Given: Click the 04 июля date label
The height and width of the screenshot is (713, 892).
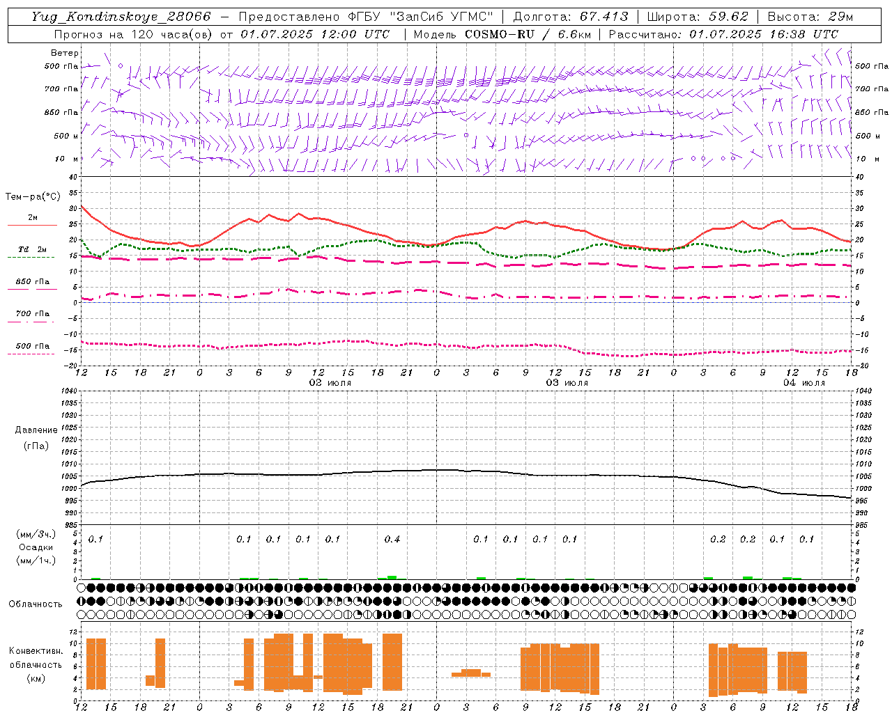Looking at the screenshot, I should pos(804,383).
